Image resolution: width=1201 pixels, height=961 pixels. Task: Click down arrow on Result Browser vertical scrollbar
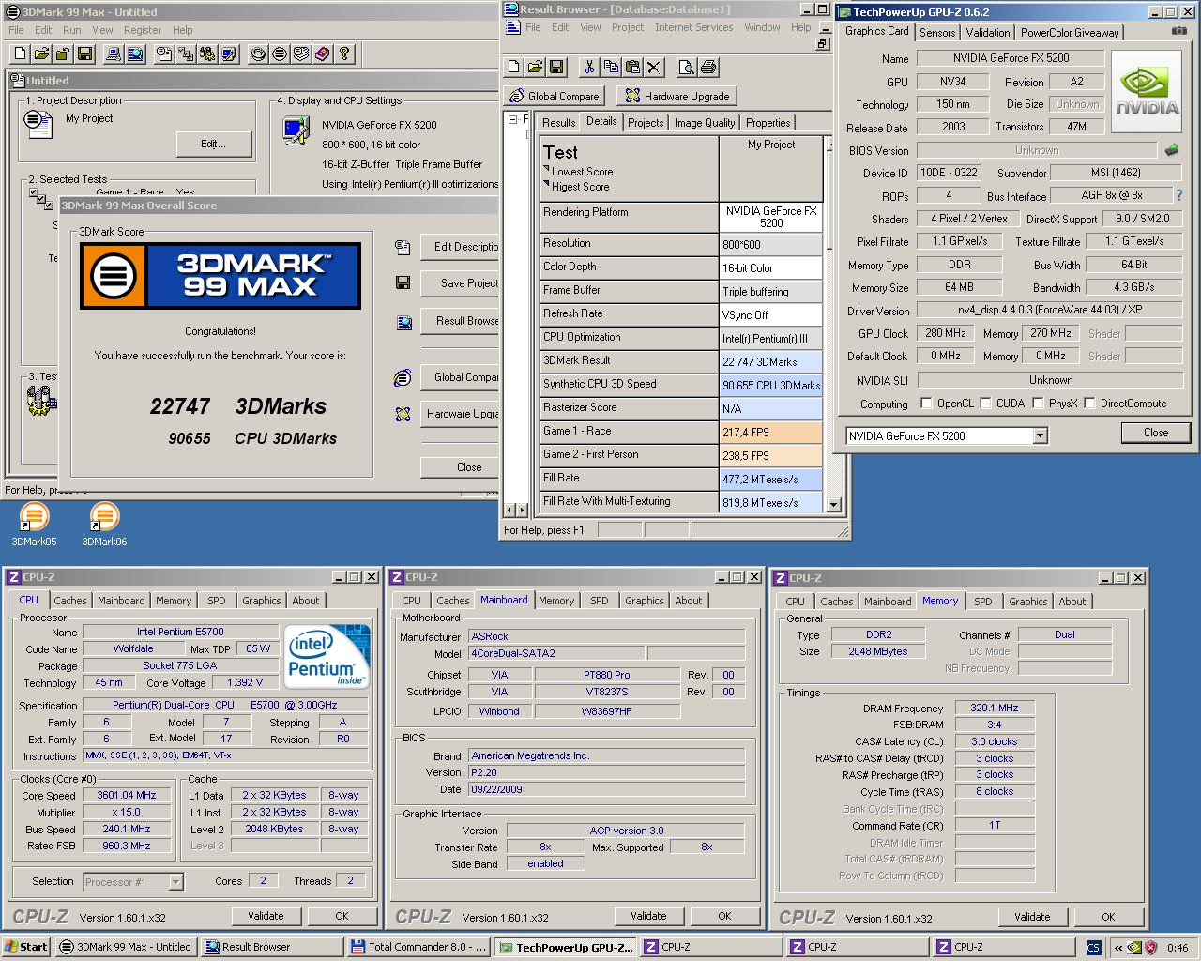pos(835,505)
